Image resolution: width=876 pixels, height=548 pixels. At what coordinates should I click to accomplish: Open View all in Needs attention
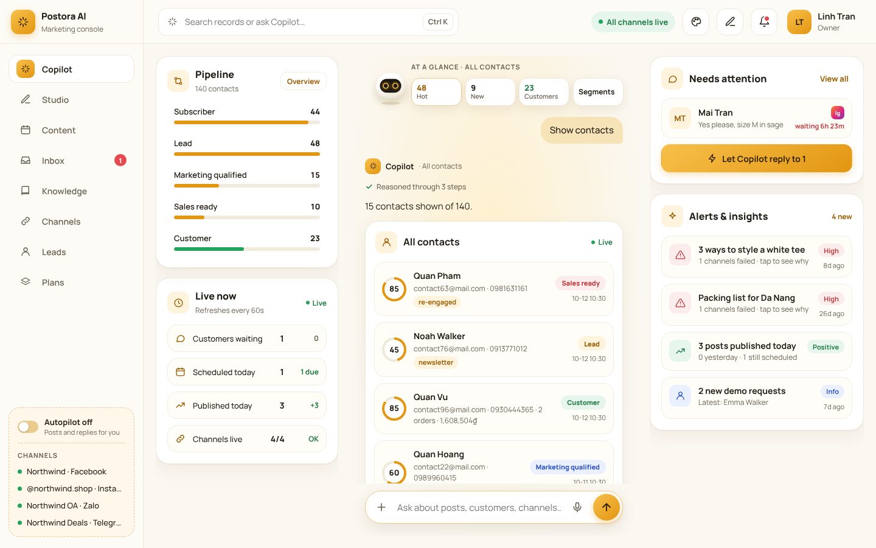click(834, 79)
